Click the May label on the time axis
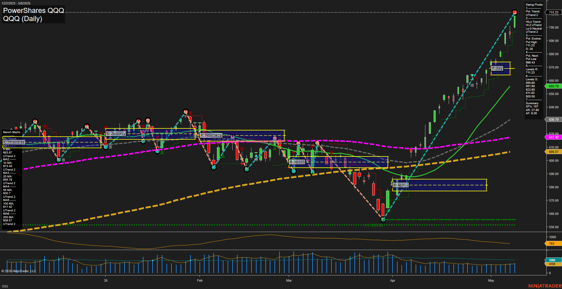The image size is (562, 289). (x=491, y=280)
